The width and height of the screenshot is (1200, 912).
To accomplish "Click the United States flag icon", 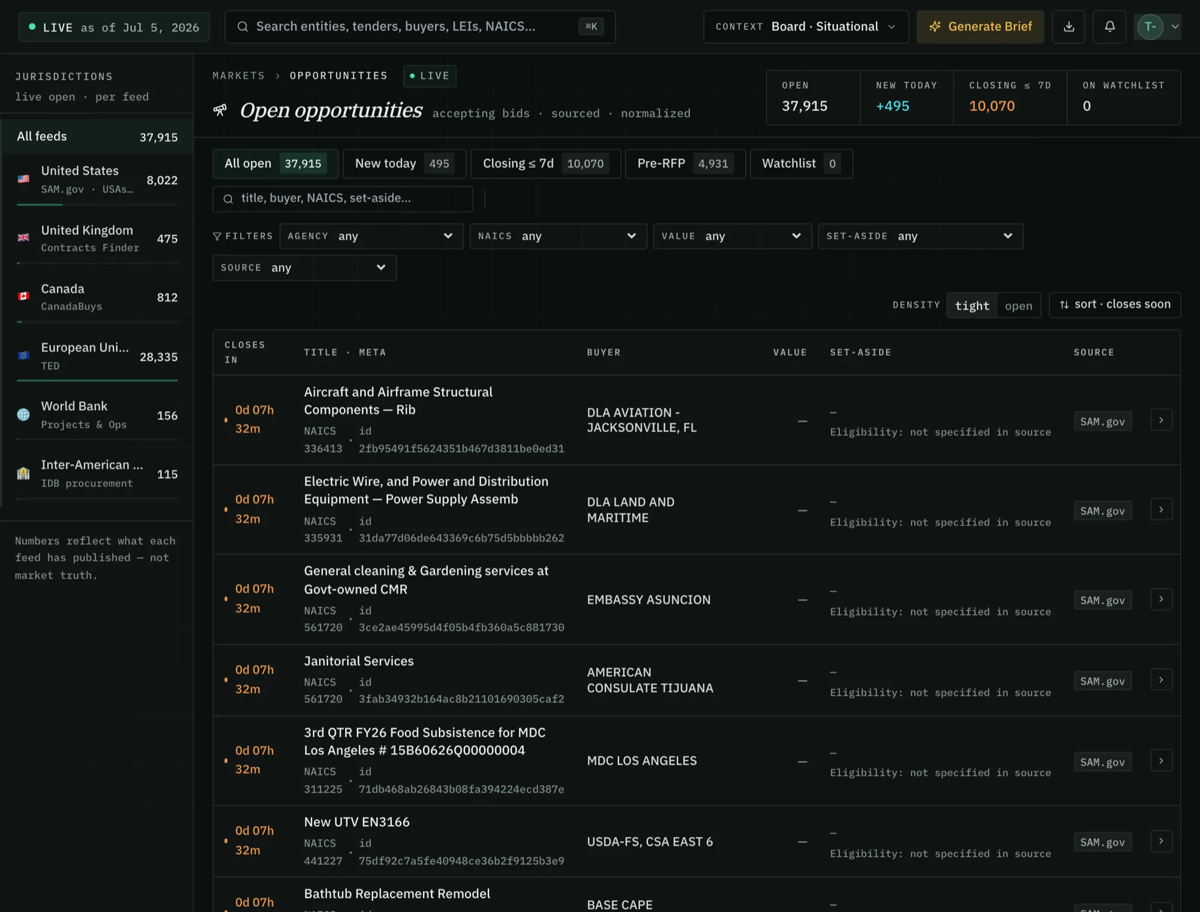I will click(23, 179).
